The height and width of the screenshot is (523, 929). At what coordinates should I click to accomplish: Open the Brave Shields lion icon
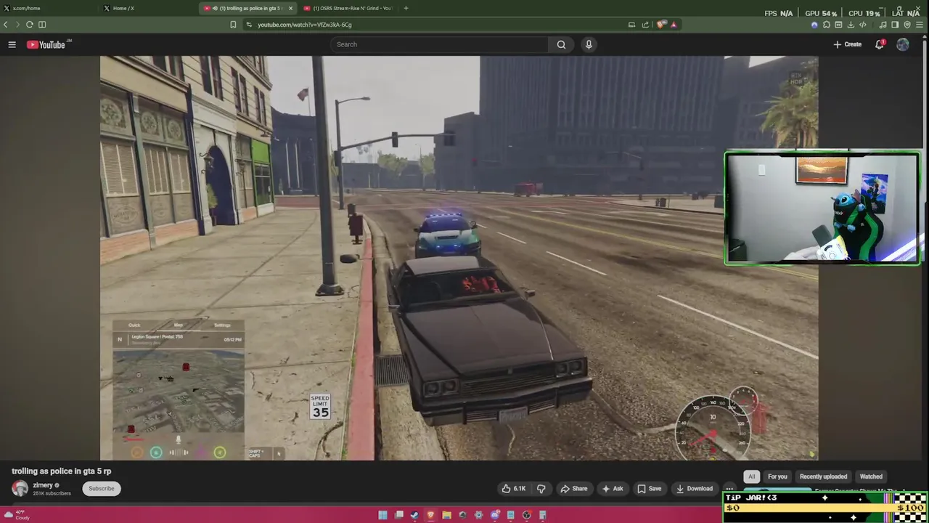660,25
